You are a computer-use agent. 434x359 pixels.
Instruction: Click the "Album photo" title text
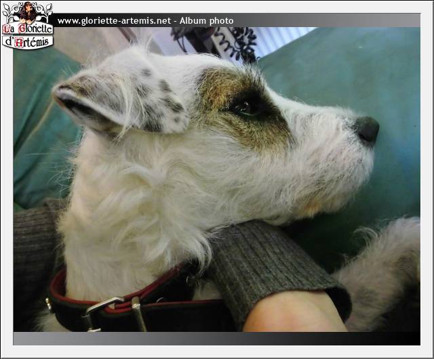pyautogui.click(x=212, y=21)
